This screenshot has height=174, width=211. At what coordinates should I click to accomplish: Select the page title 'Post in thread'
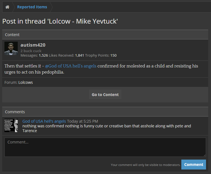60,21
